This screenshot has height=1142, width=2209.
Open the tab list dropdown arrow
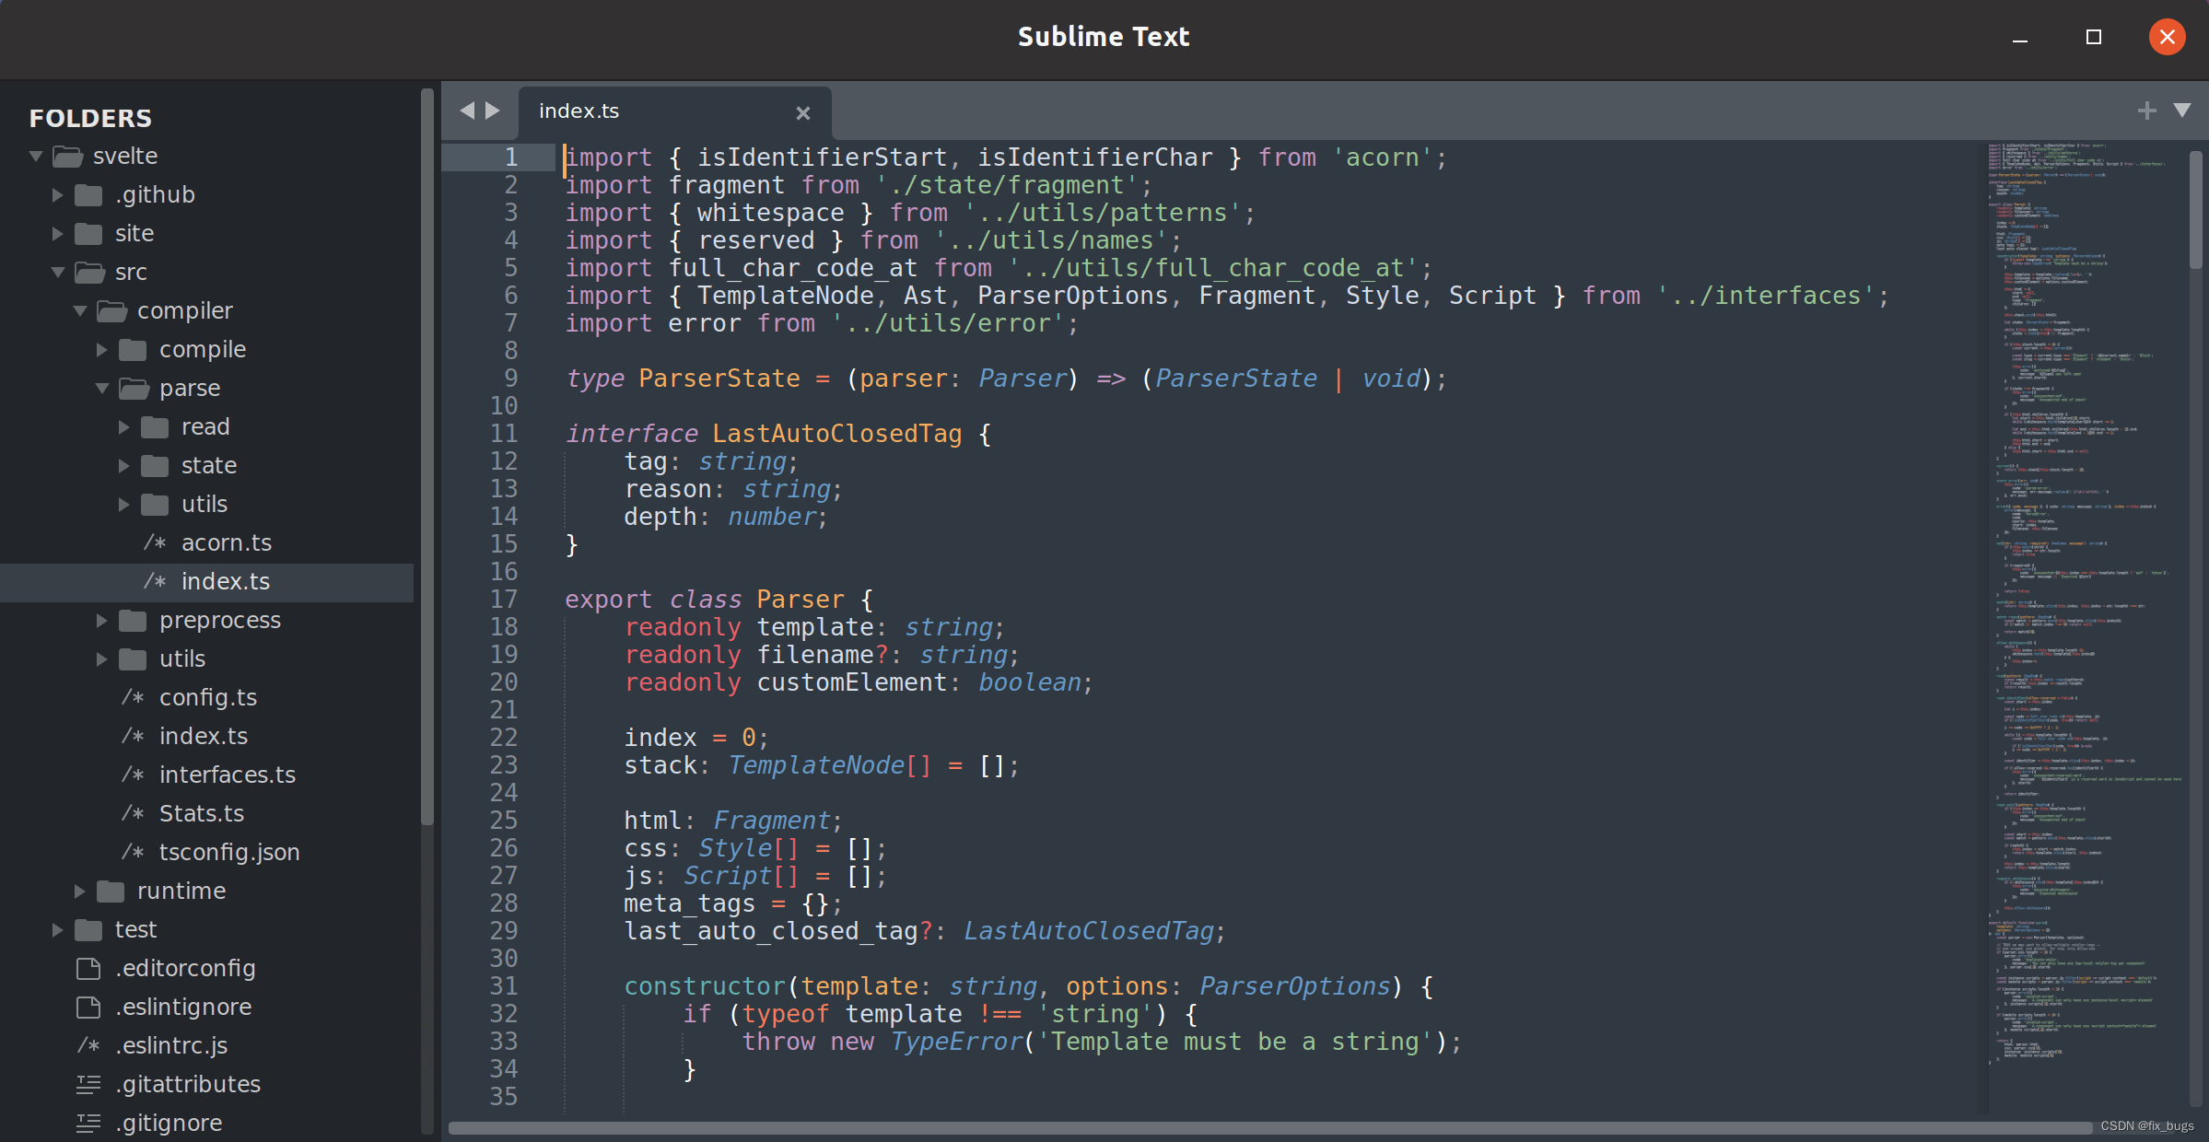2181,111
